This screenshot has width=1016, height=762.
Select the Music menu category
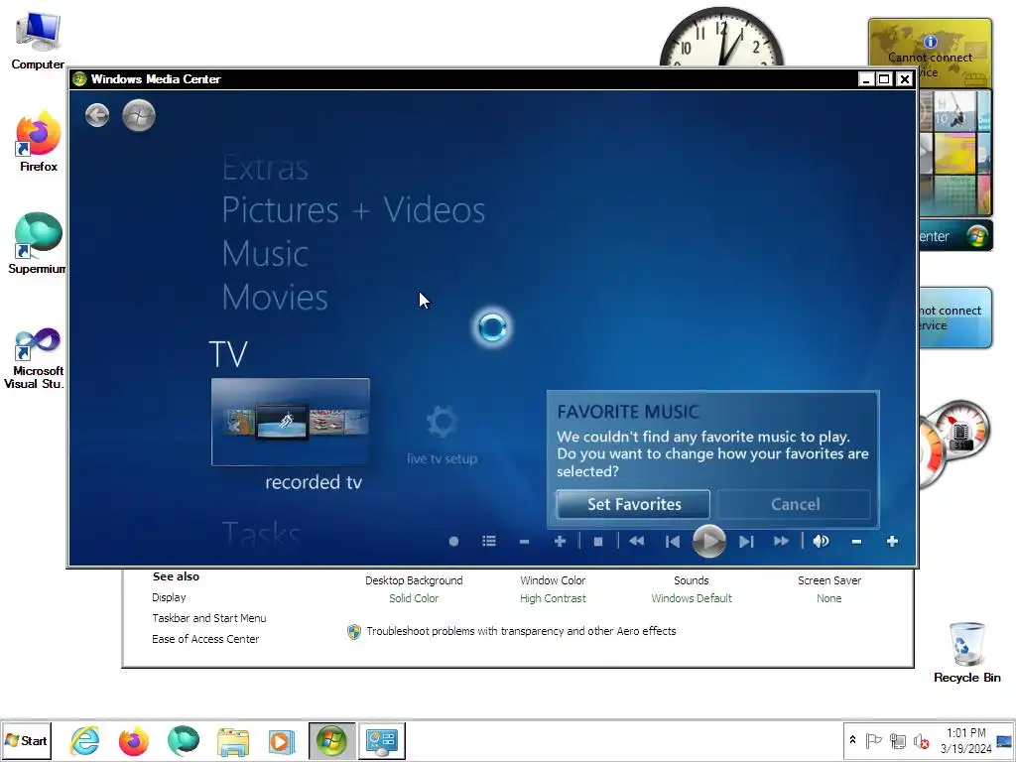click(265, 253)
